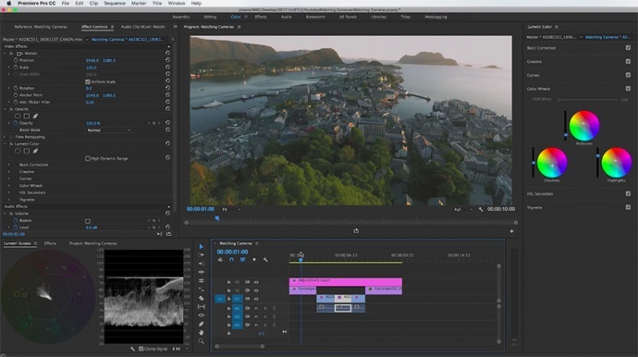The height and width of the screenshot is (357, 638).
Task: Add a marker in the timeline
Action: tap(254, 260)
